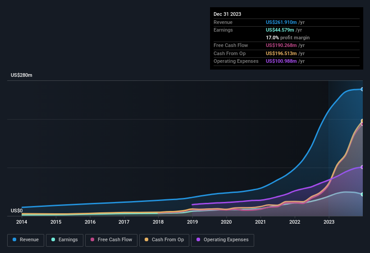Click the US$280m y-axis label

coord(22,75)
